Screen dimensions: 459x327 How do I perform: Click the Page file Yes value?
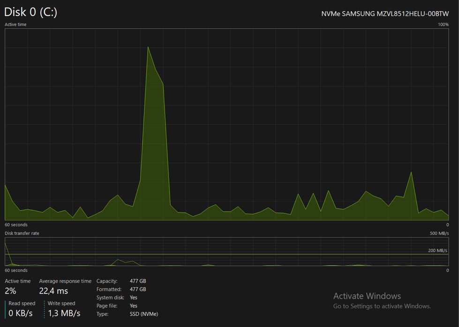(x=134, y=305)
